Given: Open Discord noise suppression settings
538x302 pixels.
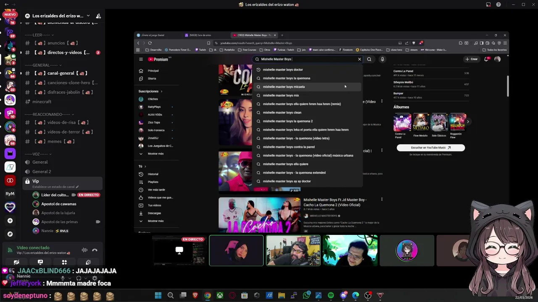Looking at the screenshot, I should 84,250.
